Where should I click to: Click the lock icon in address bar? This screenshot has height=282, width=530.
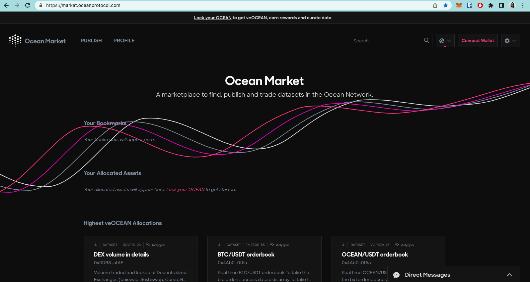click(x=41, y=5)
